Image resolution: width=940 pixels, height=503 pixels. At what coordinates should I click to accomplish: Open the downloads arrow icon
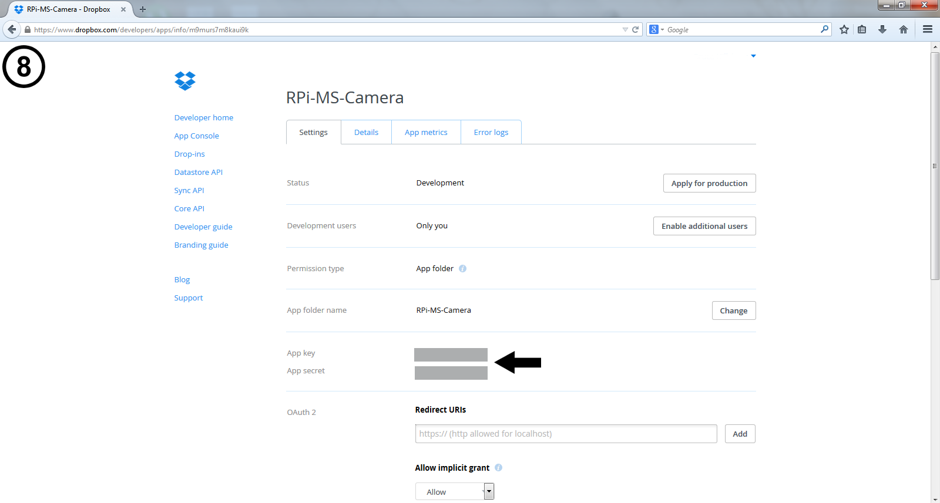click(882, 29)
